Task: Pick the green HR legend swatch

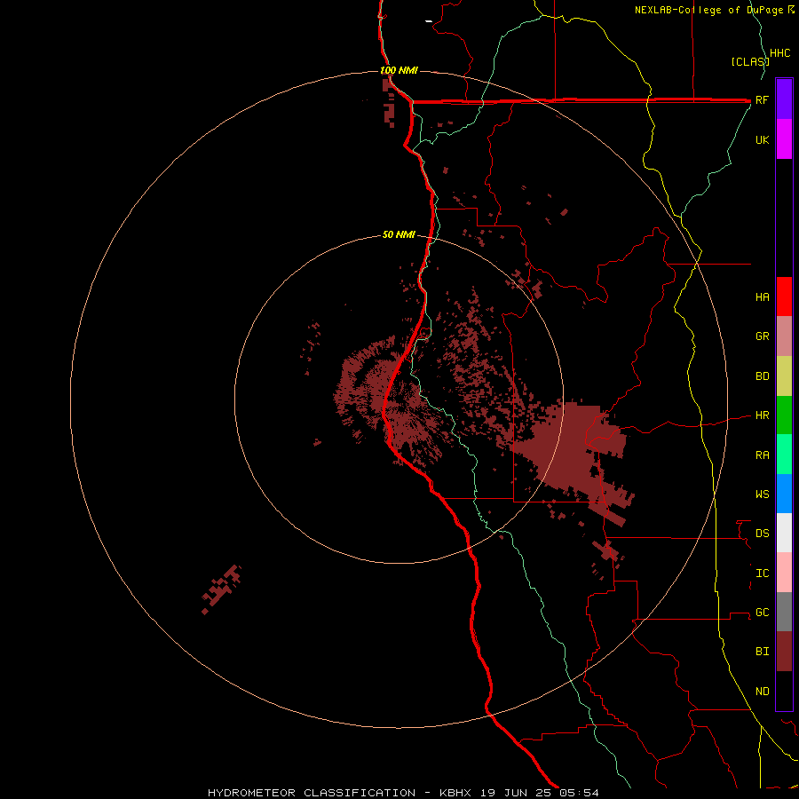Action: (x=784, y=415)
